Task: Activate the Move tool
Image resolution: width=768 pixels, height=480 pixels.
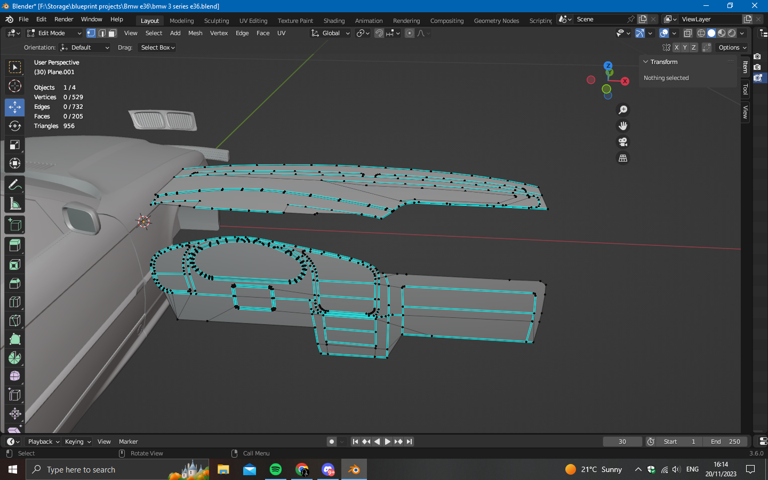Action: [x=15, y=107]
